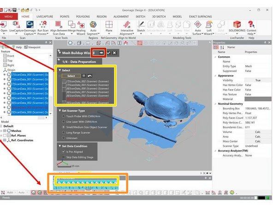Viewport: 273px width, 205px height.
Task: Click the reset icon next to wizard Select button
Action: click(x=84, y=76)
